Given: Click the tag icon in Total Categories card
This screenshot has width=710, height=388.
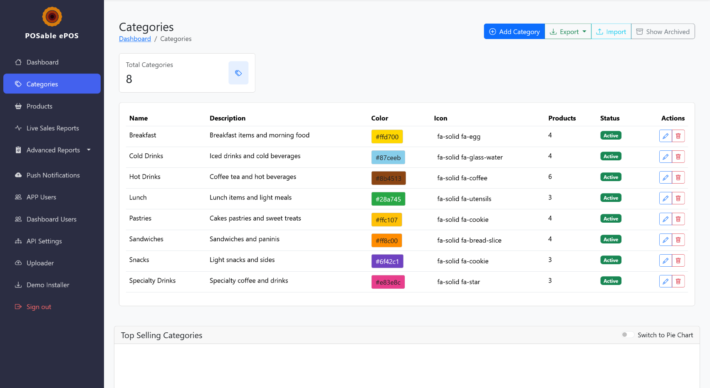Looking at the screenshot, I should pos(238,73).
